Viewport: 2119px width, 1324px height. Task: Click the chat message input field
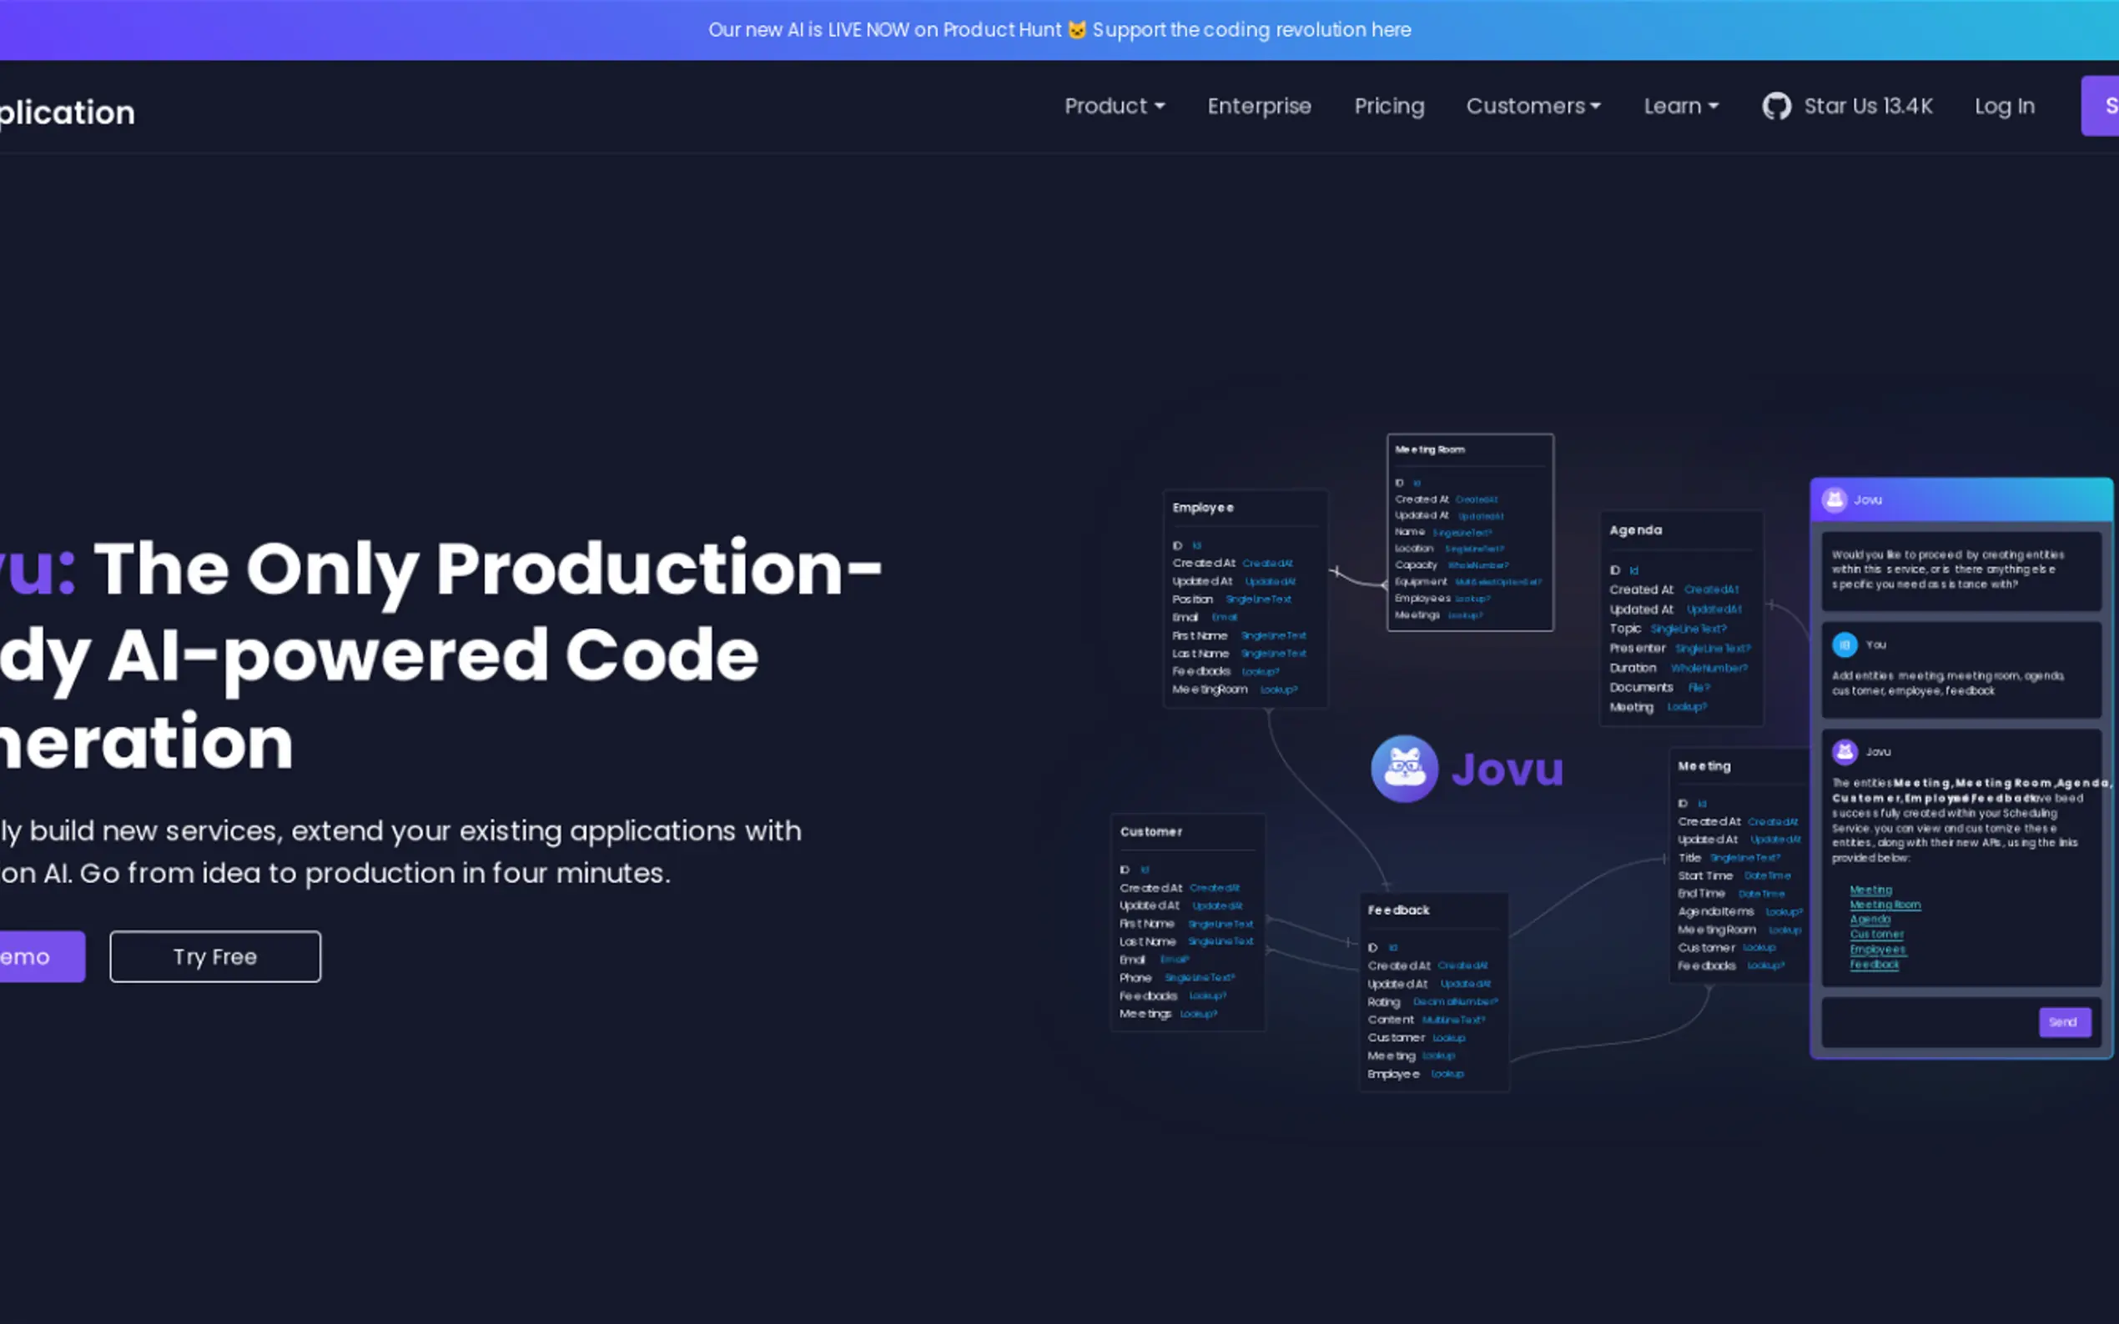(1927, 1022)
